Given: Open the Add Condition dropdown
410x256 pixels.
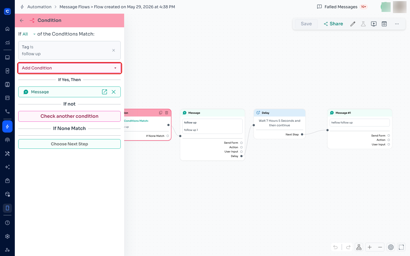Looking at the screenshot, I should click(x=69, y=68).
